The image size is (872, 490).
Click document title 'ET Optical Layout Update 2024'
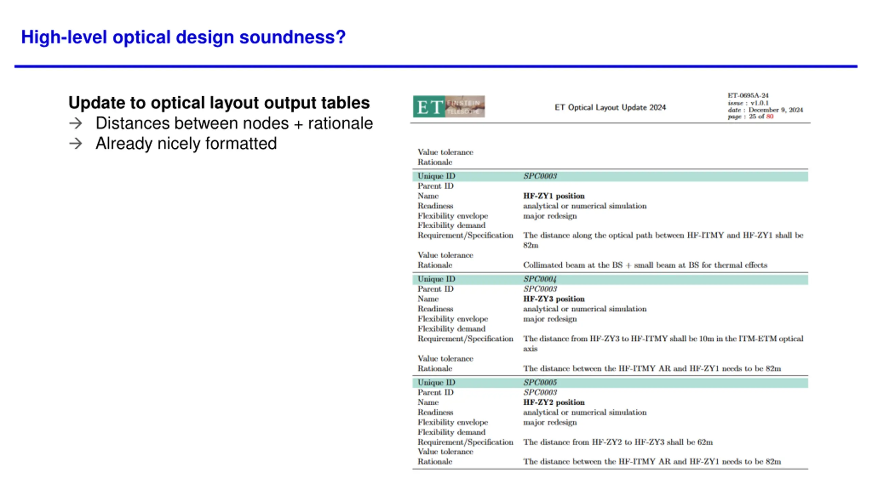[x=610, y=108]
